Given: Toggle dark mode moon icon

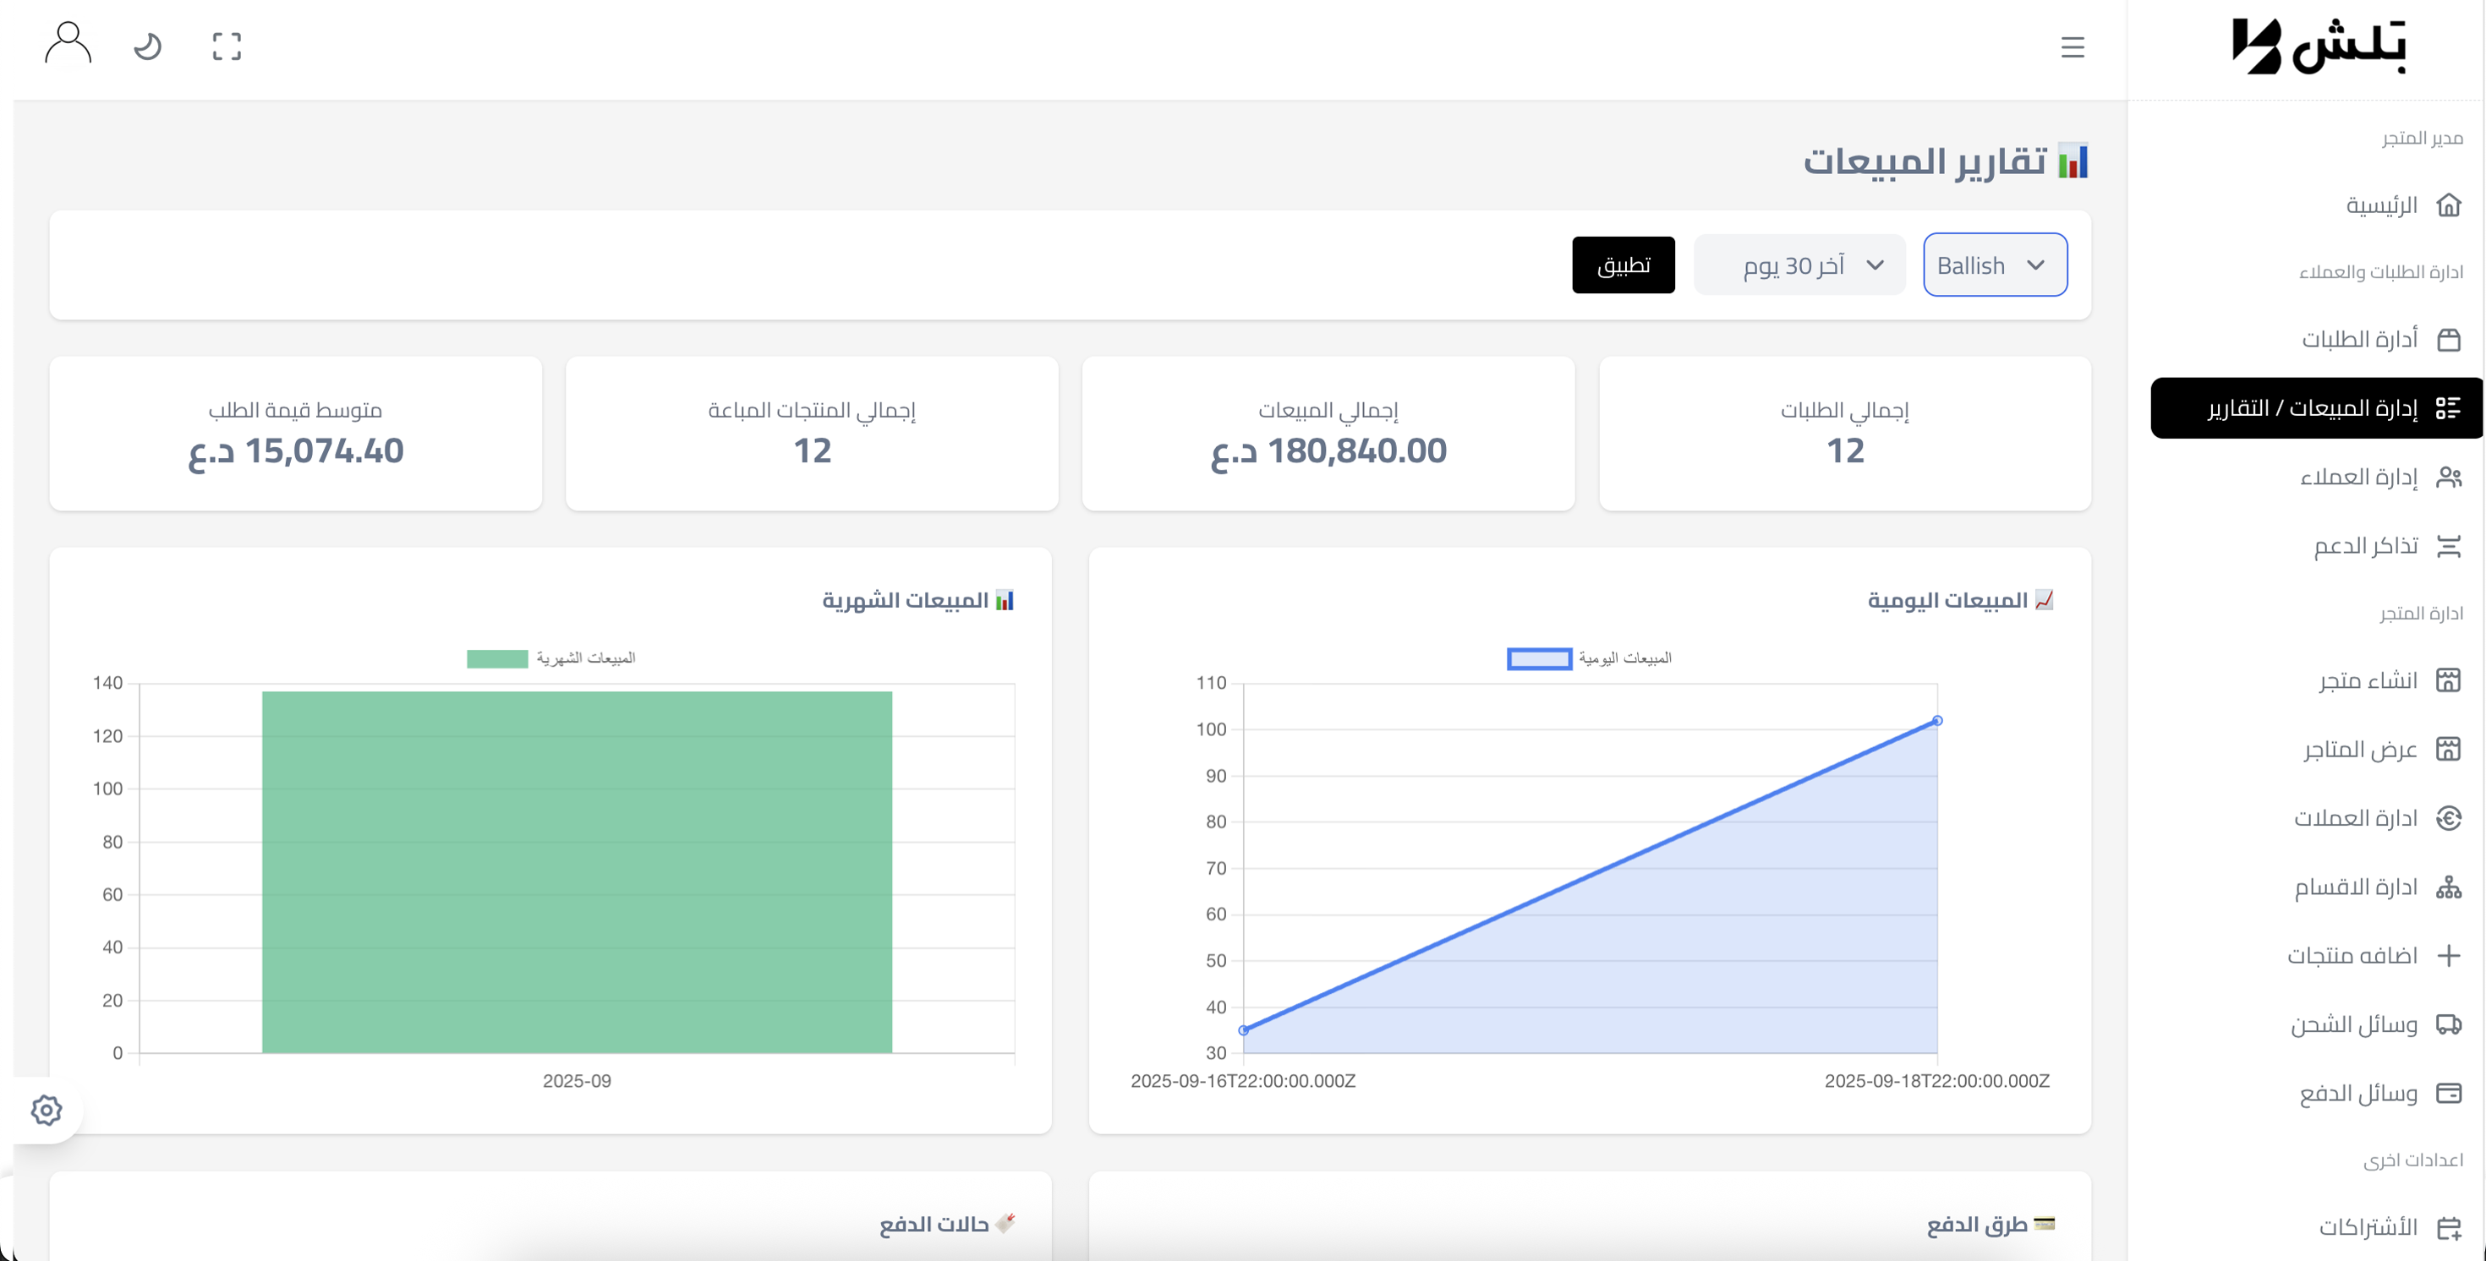Looking at the screenshot, I should pos(148,46).
